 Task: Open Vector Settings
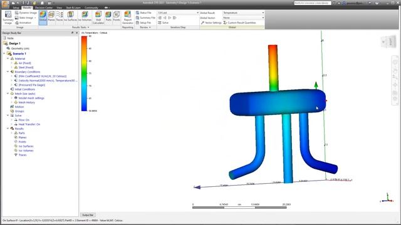211,22
